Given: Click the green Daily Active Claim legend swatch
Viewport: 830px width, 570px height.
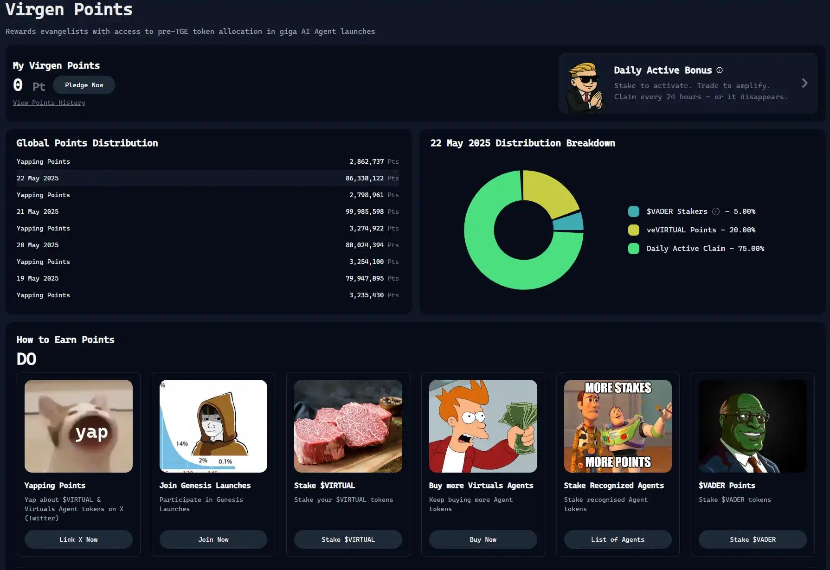Looking at the screenshot, I should click(x=633, y=249).
